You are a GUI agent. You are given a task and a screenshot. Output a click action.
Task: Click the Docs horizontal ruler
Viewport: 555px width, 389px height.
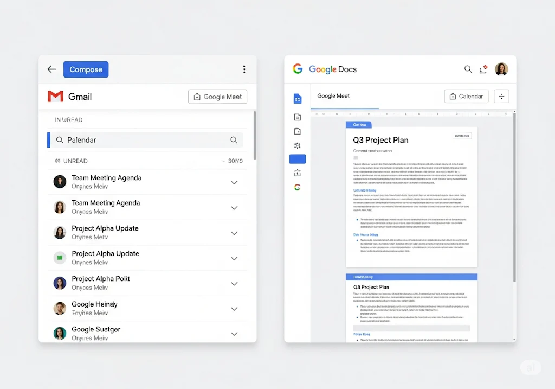tap(412, 114)
